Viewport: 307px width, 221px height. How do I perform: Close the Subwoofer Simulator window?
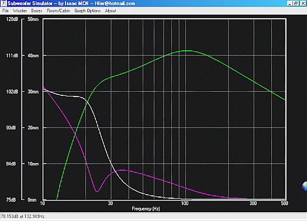pos(303,4)
